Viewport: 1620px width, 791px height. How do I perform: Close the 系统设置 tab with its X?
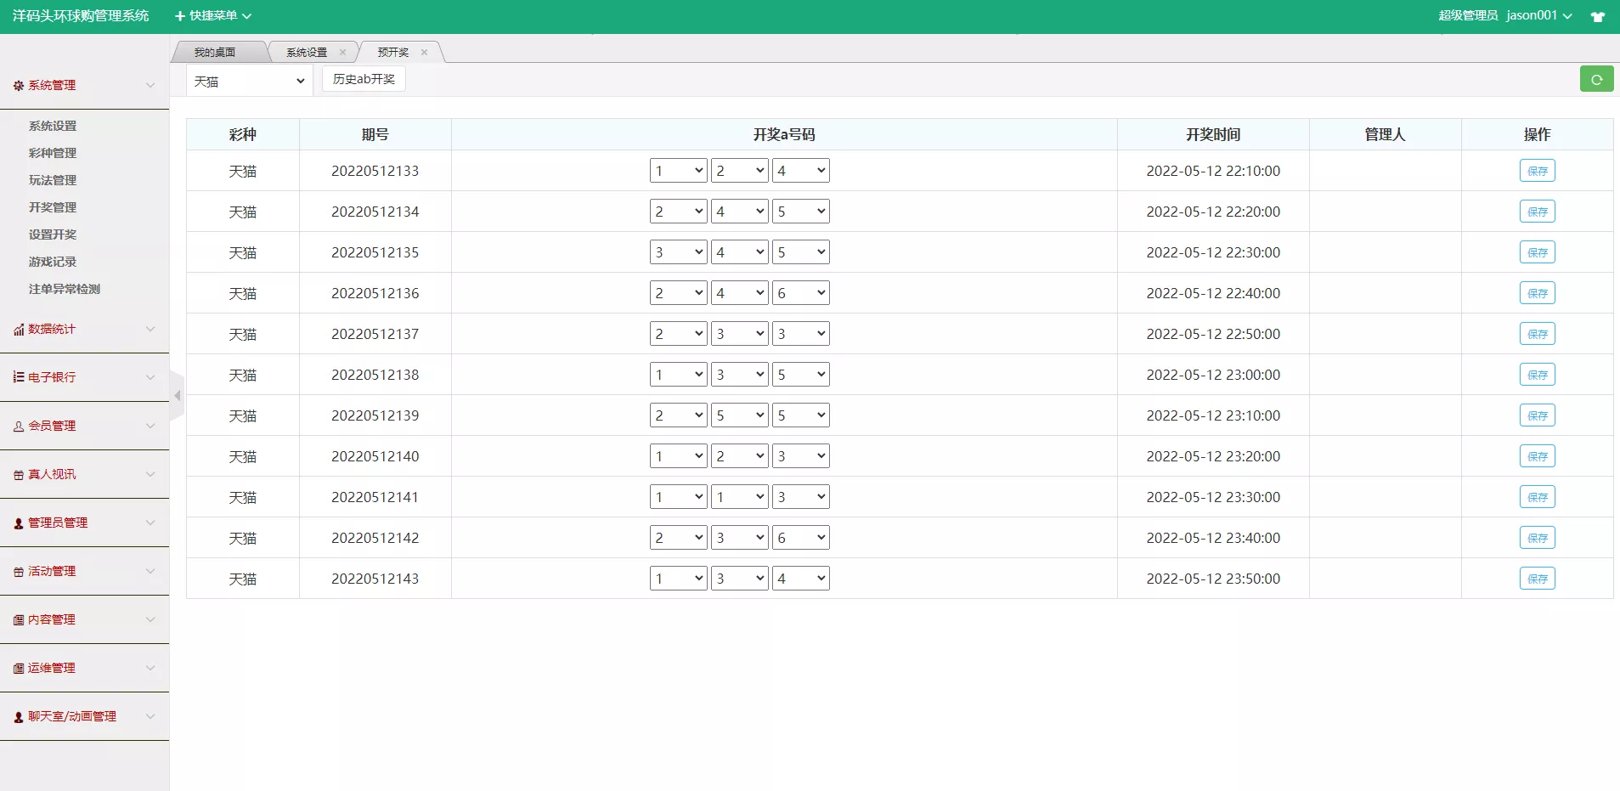pyautogui.click(x=342, y=53)
